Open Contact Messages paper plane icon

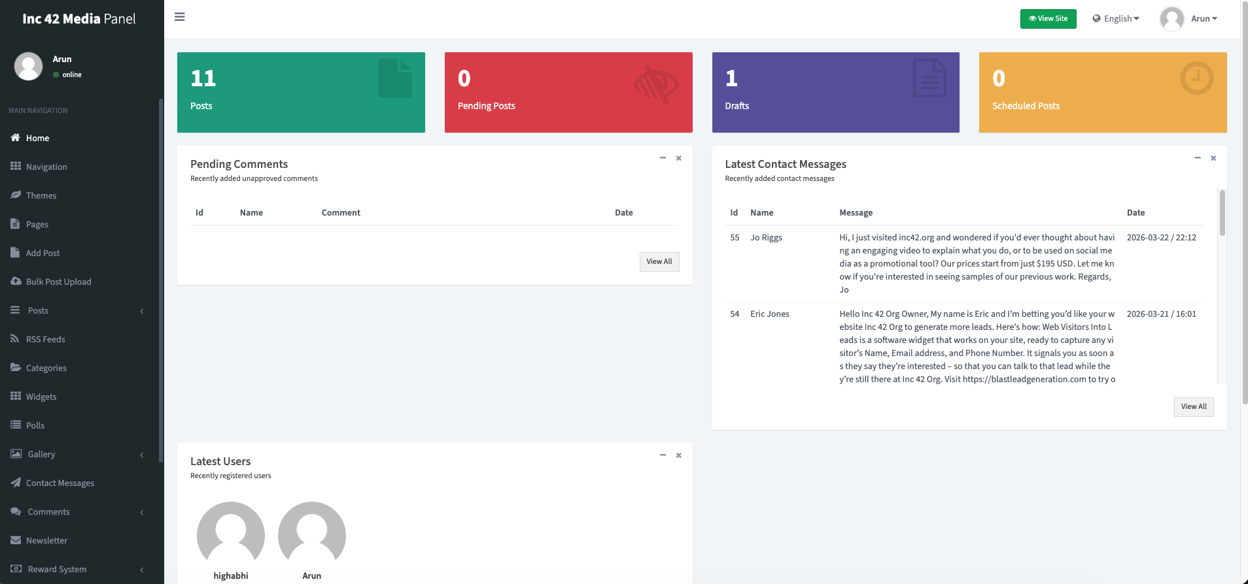[16, 483]
